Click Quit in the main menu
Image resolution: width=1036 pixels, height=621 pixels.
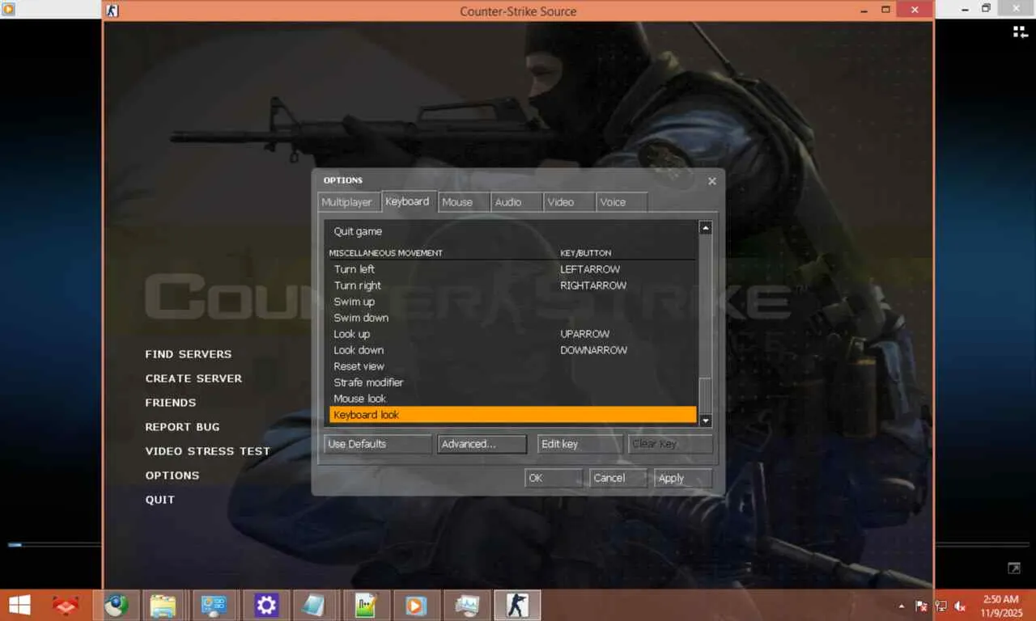(x=160, y=500)
